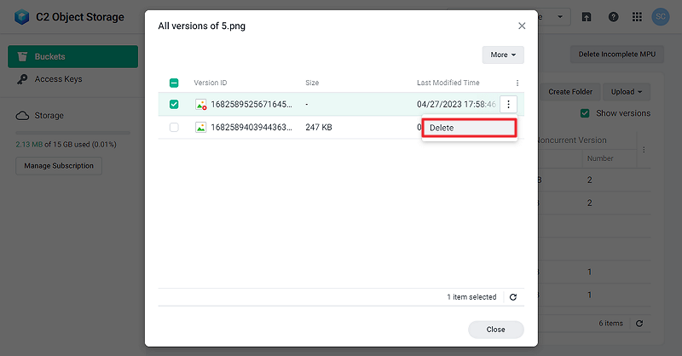Click the Manage Subscription button

tap(59, 166)
